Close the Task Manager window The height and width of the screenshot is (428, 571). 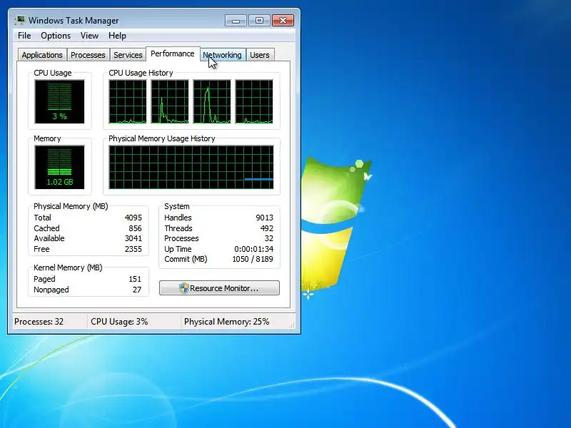point(283,21)
